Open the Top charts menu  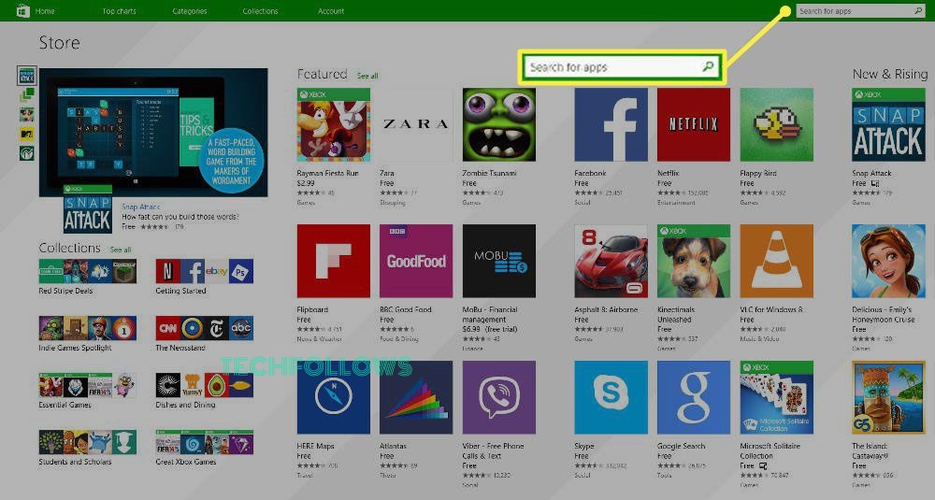(x=120, y=10)
